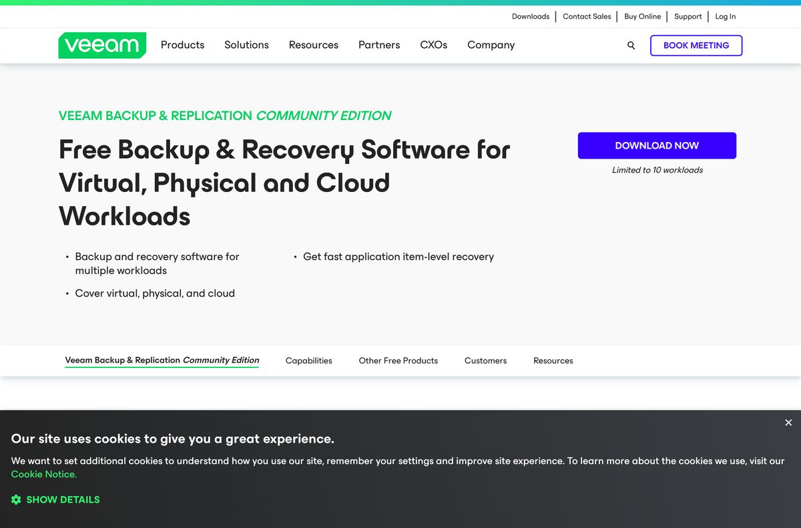Switch to the Customers tab
The height and width of the screenshot is (528, 801).
click(x=485, y=361)
